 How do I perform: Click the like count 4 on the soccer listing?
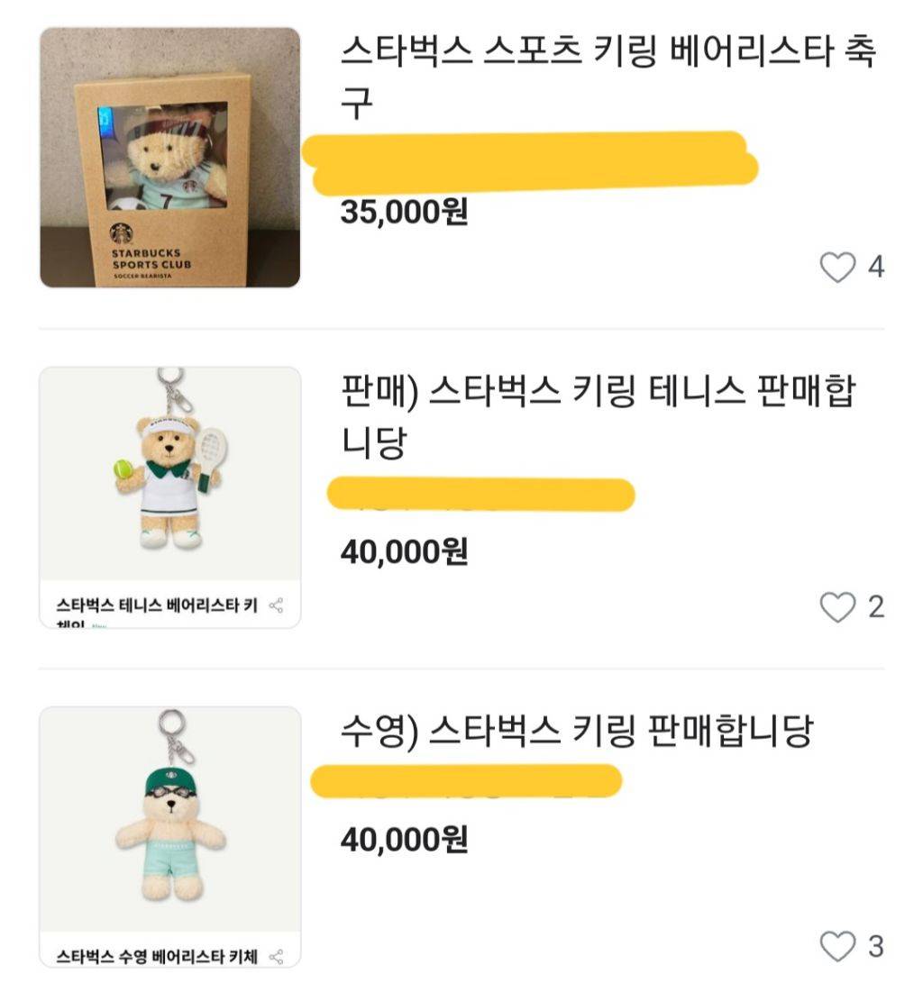pos(876,267)
